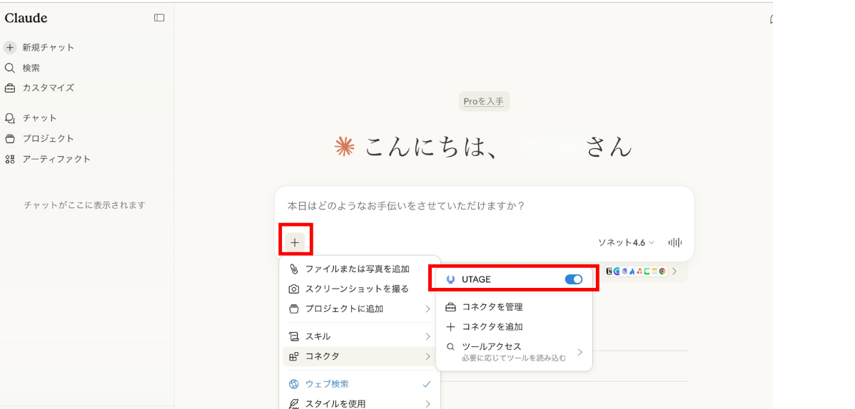Expand the スキル submenu
Viewport: 855px width, 409px height.
pos(360,336)
